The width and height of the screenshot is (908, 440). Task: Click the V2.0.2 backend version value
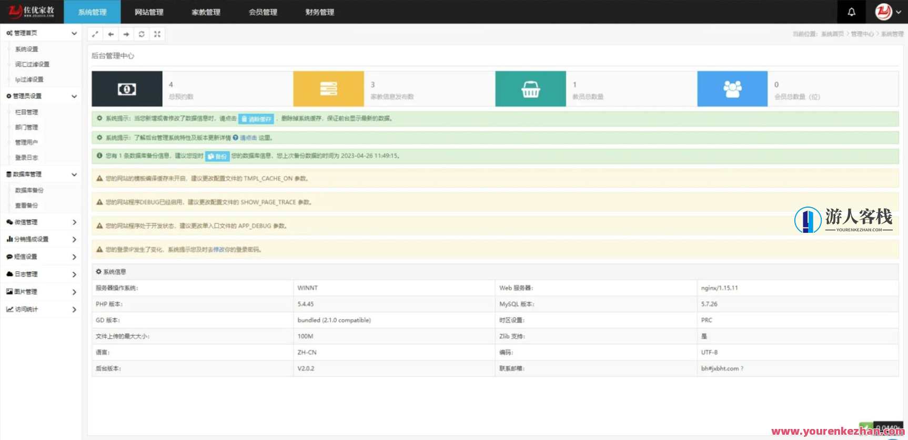pyautogui.click(x=306, y=369)
